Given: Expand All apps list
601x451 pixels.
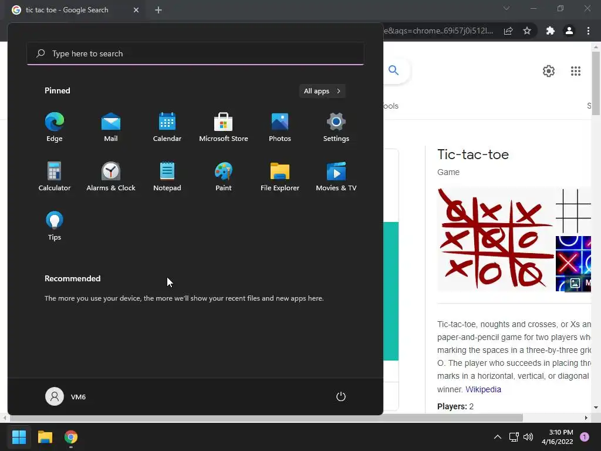Looking at the screenshot, I should point(322,91).
